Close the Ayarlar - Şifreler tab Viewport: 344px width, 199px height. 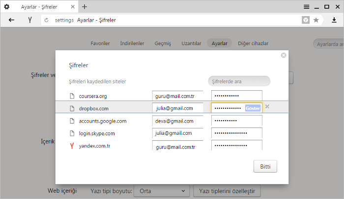[73, 7]
